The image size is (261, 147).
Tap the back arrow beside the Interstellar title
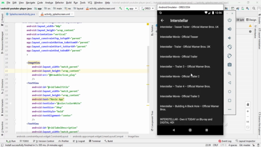tap(162, 20)
